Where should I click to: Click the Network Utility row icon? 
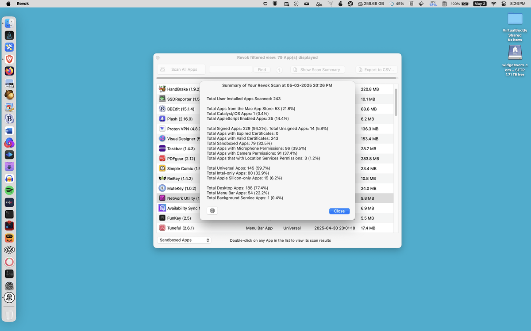pyautogui.click(x=162, y=198)
